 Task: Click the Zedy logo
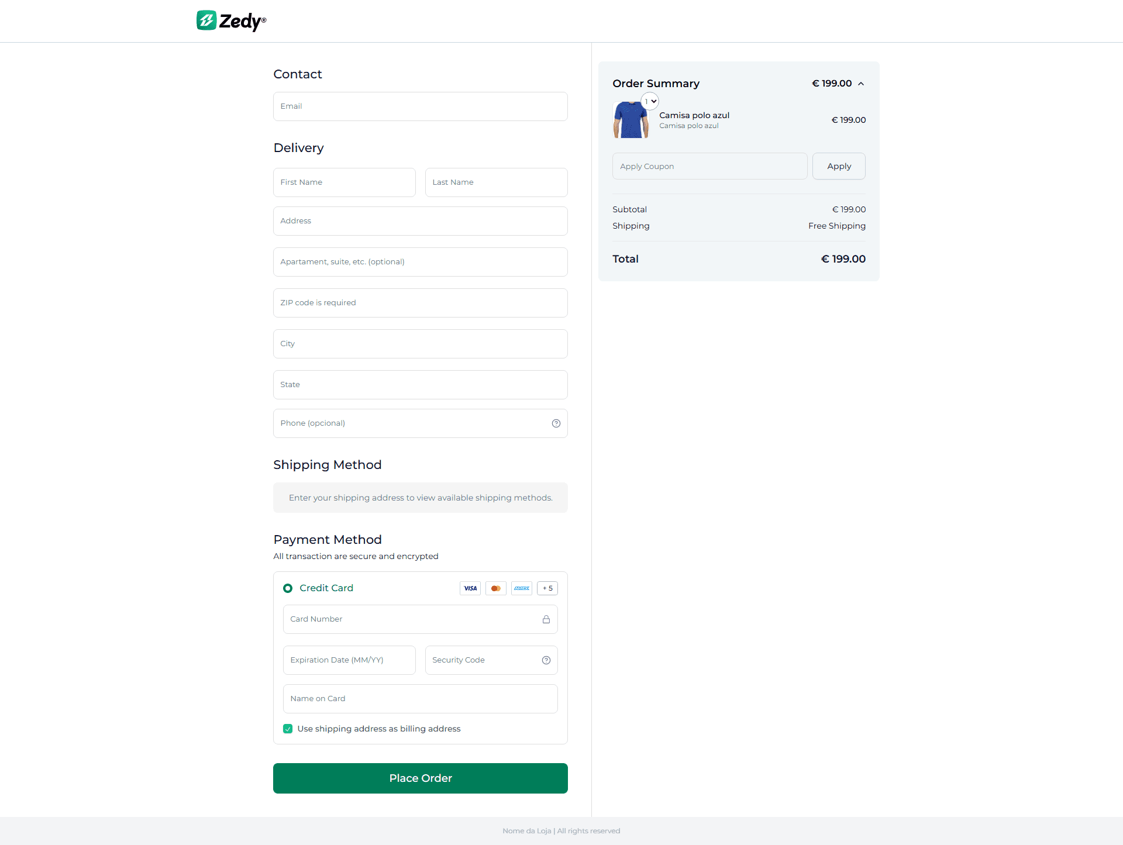[231, 21]
